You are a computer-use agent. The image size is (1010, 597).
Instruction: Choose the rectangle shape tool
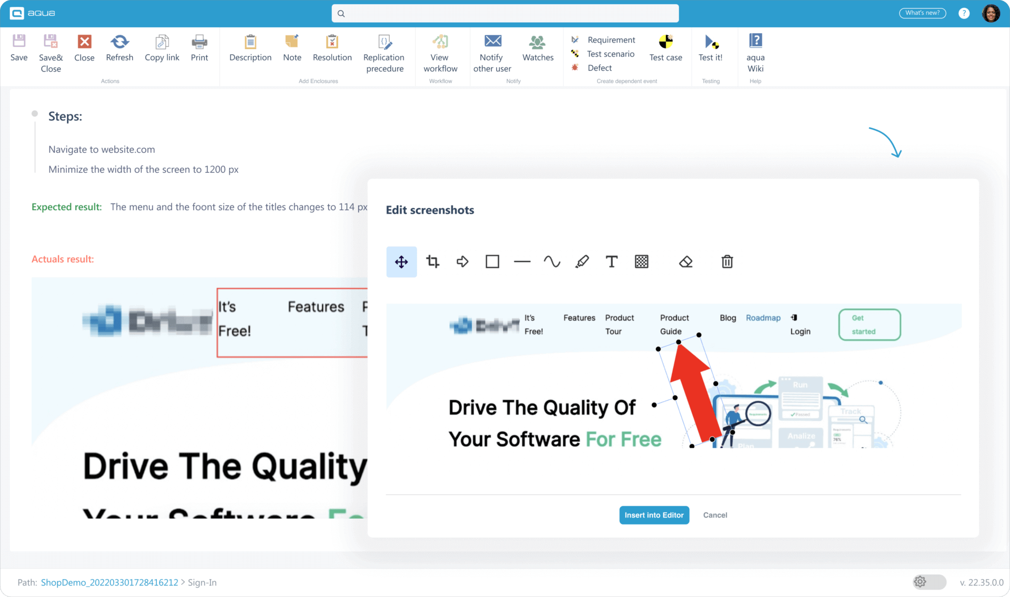coord(492,261)
